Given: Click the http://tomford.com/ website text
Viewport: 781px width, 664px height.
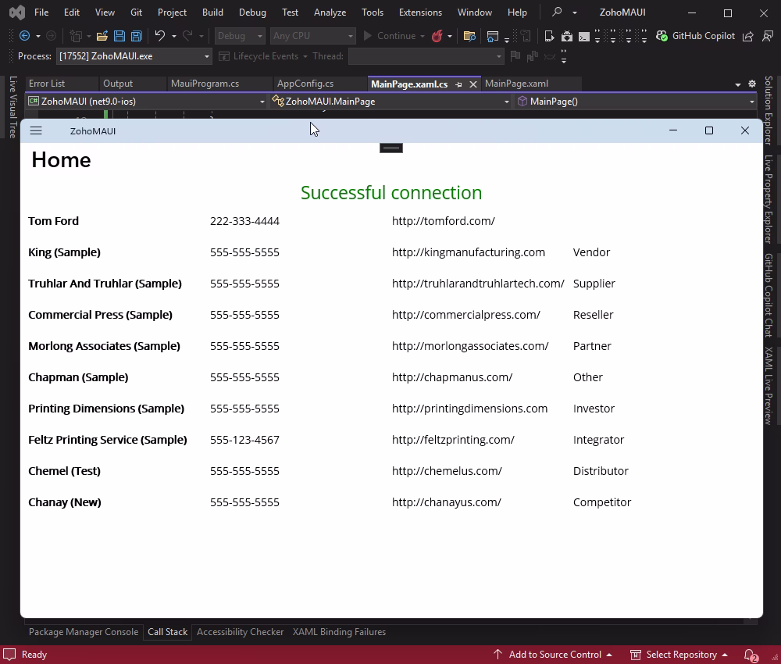Looking at the screenshot, I should pos(444,221).
